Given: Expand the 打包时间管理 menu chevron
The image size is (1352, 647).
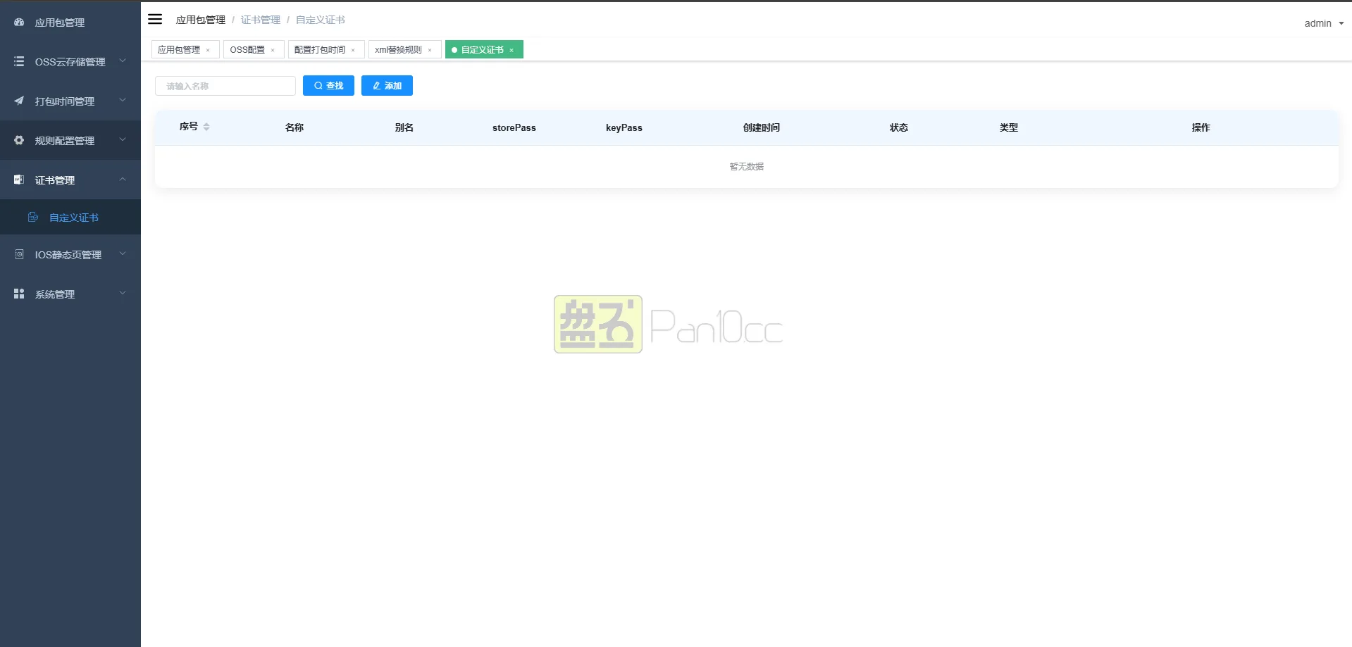Looking at the screenshot, I should tap(123, 101).
